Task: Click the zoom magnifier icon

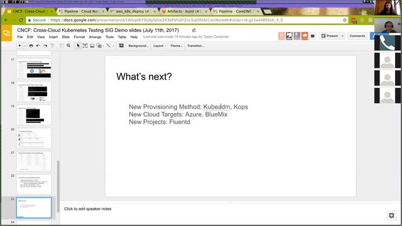Action: (68, 46)
